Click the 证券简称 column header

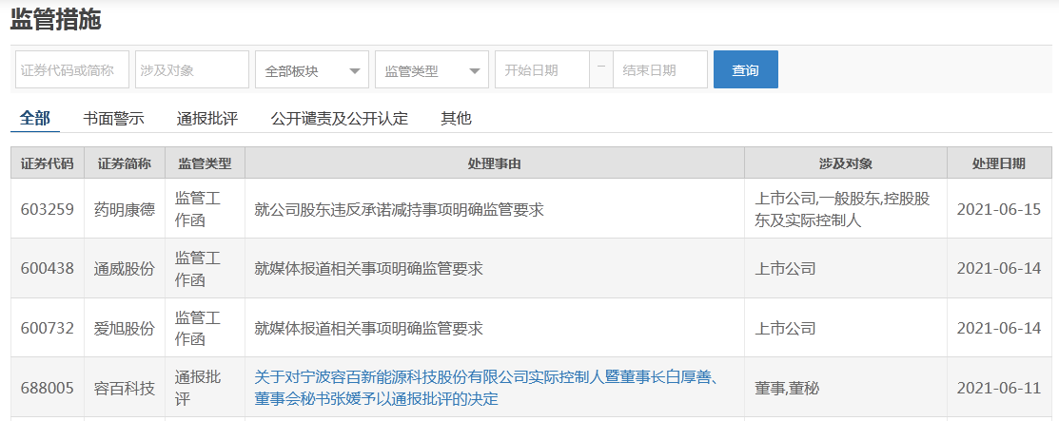[125, 163]
